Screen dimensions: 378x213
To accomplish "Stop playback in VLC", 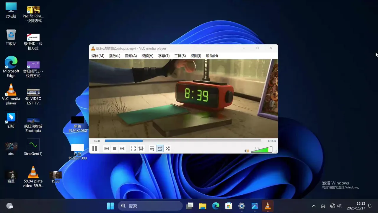I will [114, 149].
